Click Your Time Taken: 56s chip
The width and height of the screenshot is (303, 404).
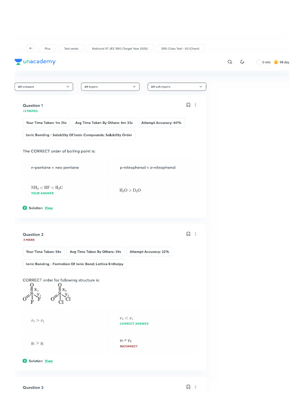[43, 252]
